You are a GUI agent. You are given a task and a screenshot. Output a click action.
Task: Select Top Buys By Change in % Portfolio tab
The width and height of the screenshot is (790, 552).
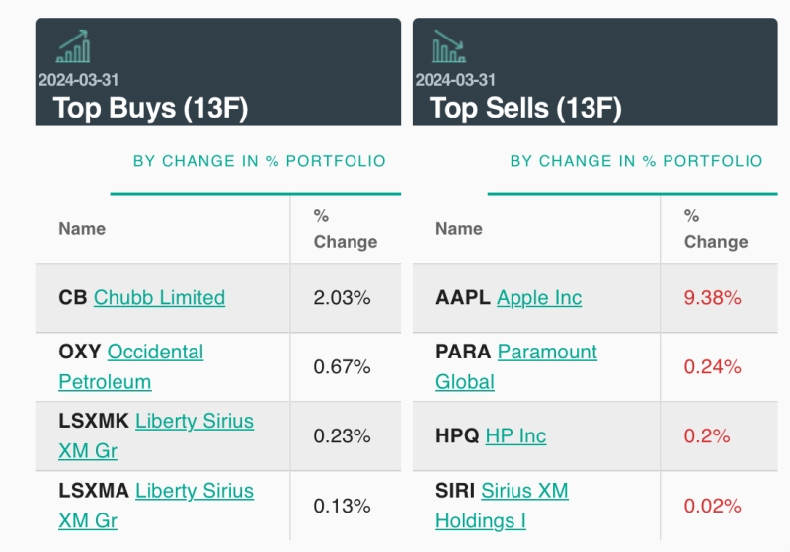click(x=259, y=161)
